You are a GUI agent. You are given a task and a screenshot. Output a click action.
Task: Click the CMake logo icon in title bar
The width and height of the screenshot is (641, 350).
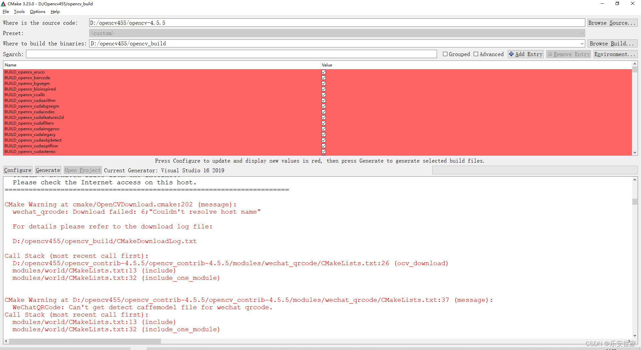[4, 4]
